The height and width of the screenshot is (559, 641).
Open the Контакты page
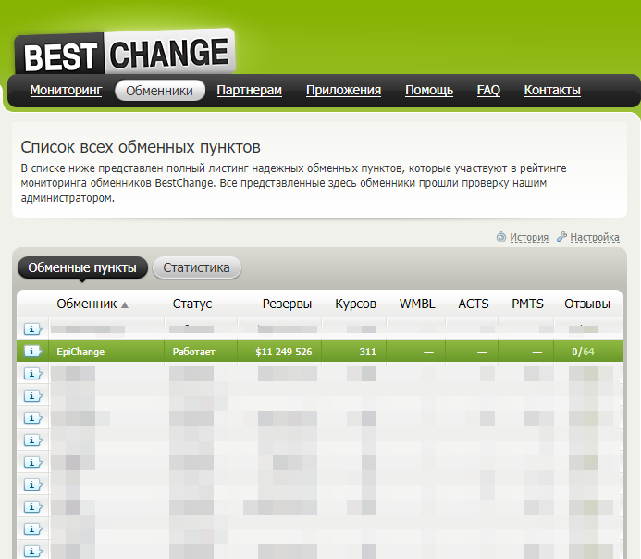[552, 90]
